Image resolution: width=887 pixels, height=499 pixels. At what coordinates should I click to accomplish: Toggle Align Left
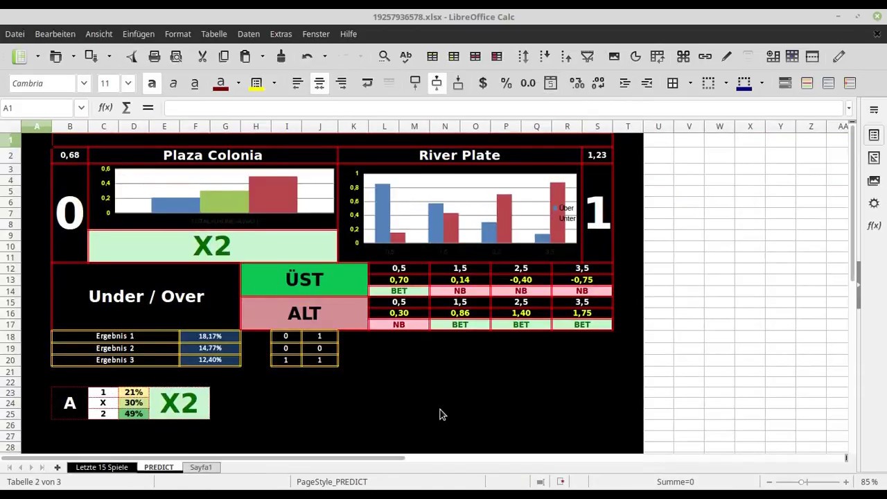[297, 83]
